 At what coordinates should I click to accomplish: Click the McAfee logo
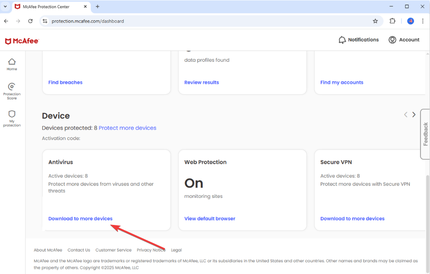22,41
